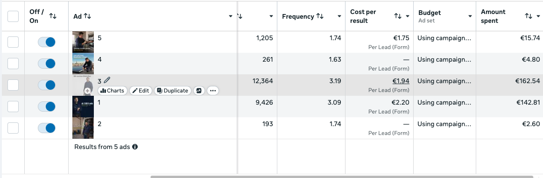Sort ads by the Ad name arrows
Viewport: 543px width, 178px height.
click(x=87, y=16)
